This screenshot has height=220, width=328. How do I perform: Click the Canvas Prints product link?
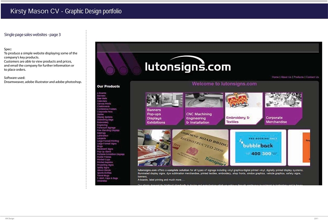point(104,104)
